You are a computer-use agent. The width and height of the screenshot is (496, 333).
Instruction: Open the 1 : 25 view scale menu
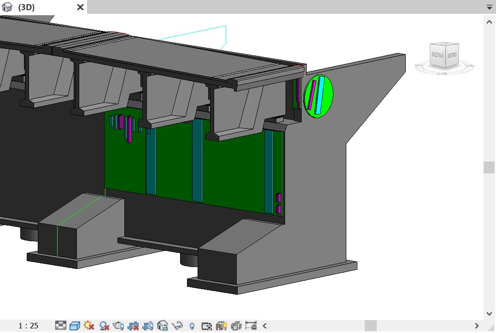pyautogui.click(x=29, y=326)
